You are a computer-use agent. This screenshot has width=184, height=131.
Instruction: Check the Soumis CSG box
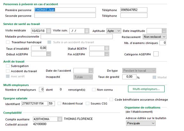click(x=88, y=104)
